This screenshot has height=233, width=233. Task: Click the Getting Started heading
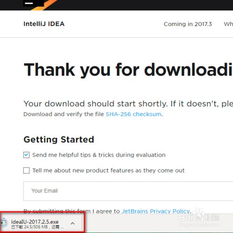click(x=59, y=139)
